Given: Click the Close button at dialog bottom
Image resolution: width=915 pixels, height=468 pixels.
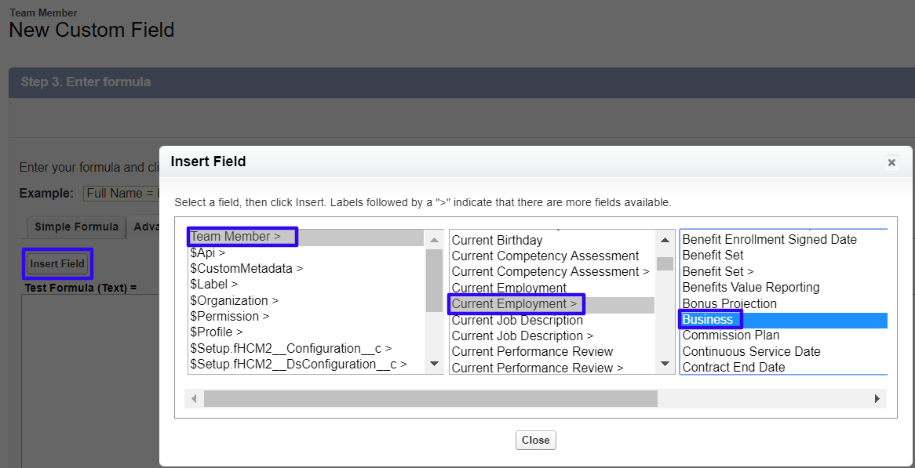Looking at the screenshot, I should point(535,440).
